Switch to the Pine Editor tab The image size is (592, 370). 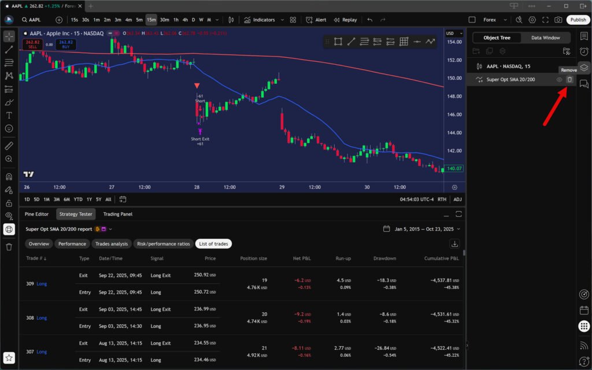coord(36,214)
